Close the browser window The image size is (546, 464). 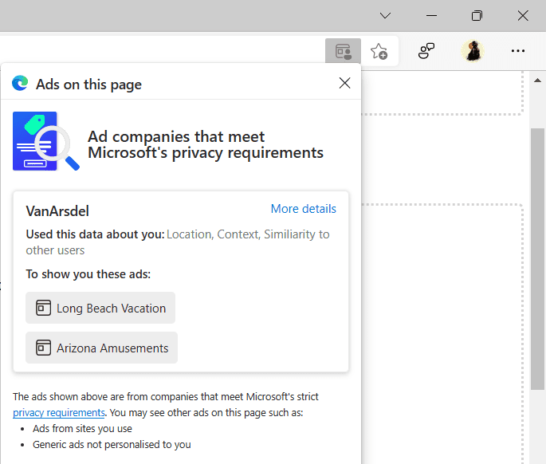[523, 16]
